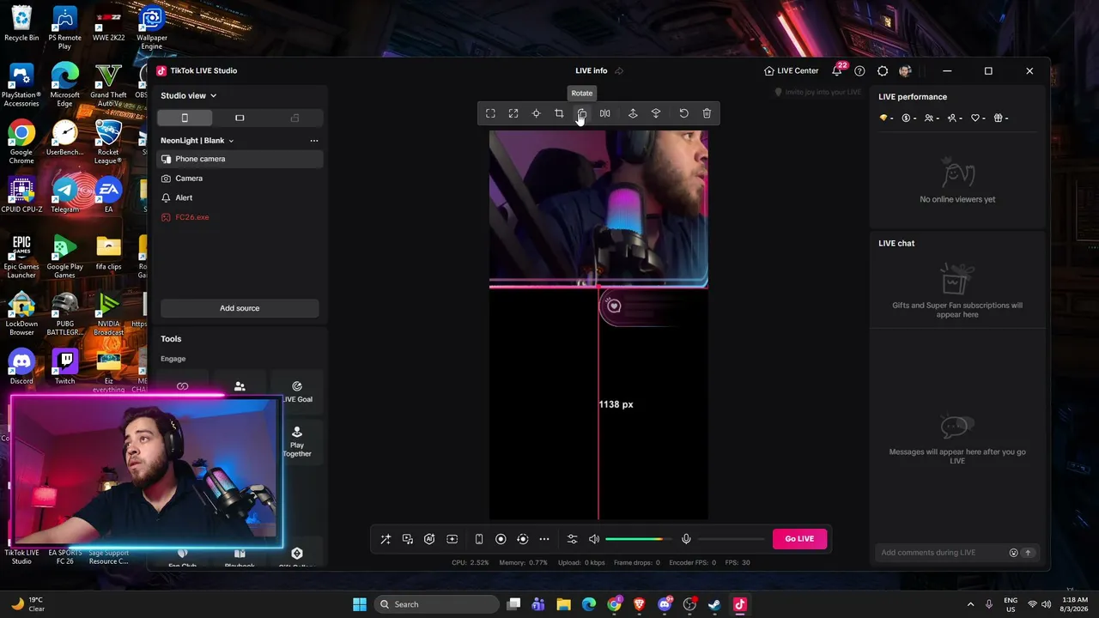Screen dimensions: 1099x618
Task: Mute the microphone
Action: tap(686, 539)
